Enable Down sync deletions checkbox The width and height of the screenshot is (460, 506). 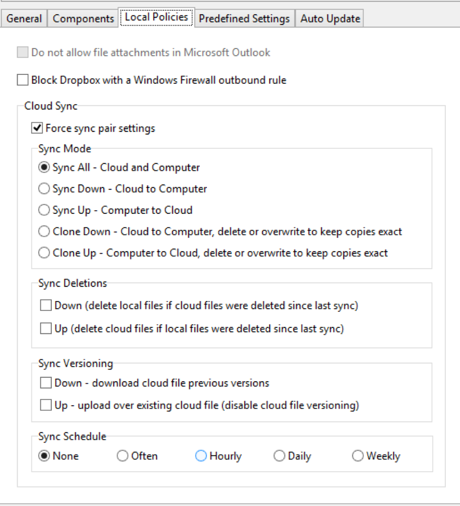coord(46,306)
